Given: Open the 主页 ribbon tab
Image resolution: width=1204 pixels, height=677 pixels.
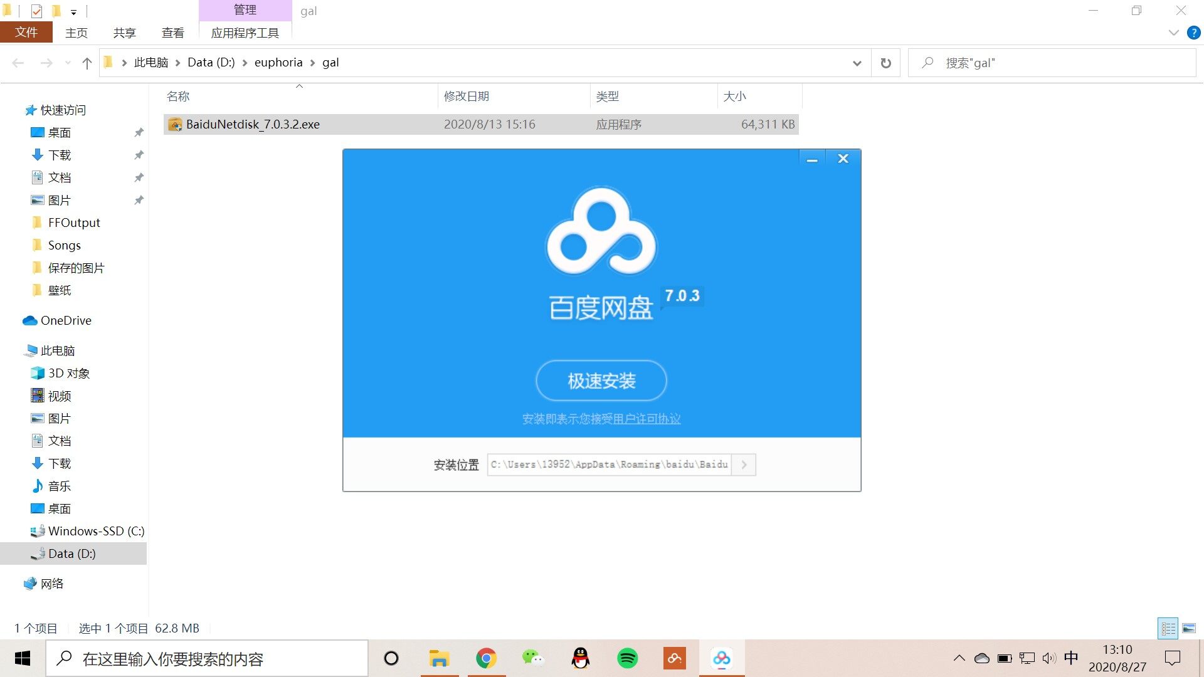Looking at the screenshot, I should (x=77, y=33).
